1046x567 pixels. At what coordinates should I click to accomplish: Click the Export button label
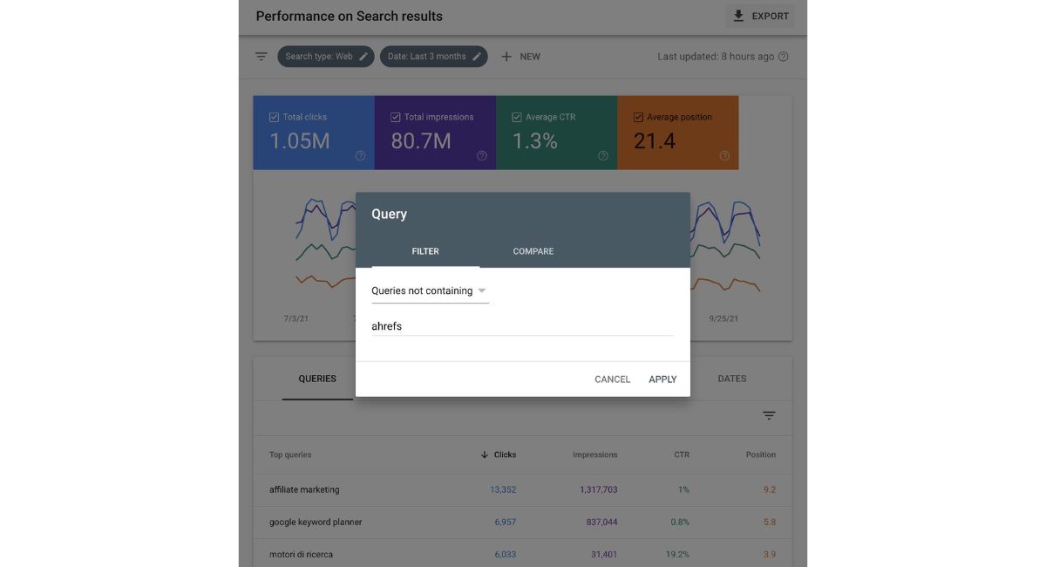(771, 17)
